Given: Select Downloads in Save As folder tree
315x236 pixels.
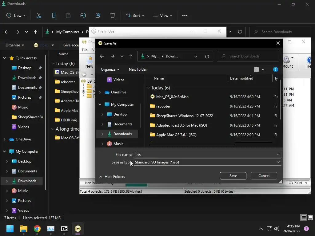Looking at the screenshot, I should coord(117,134).
